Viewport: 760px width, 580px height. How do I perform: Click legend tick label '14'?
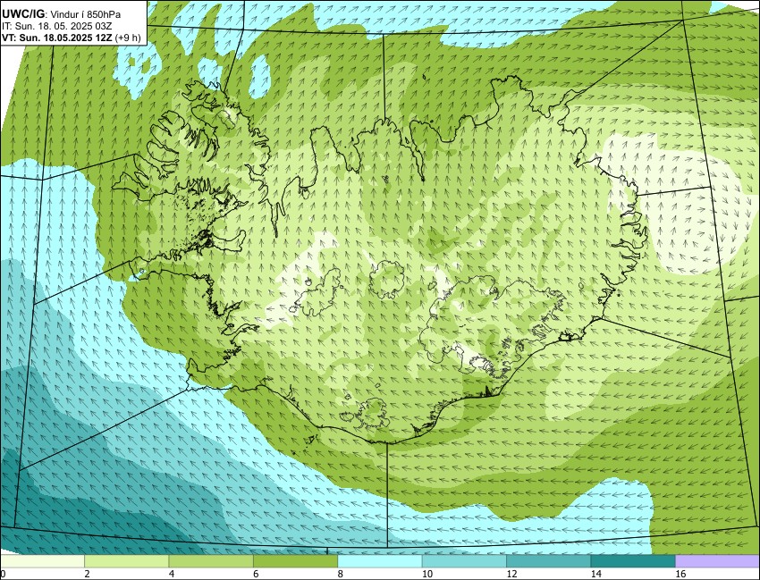595,574
